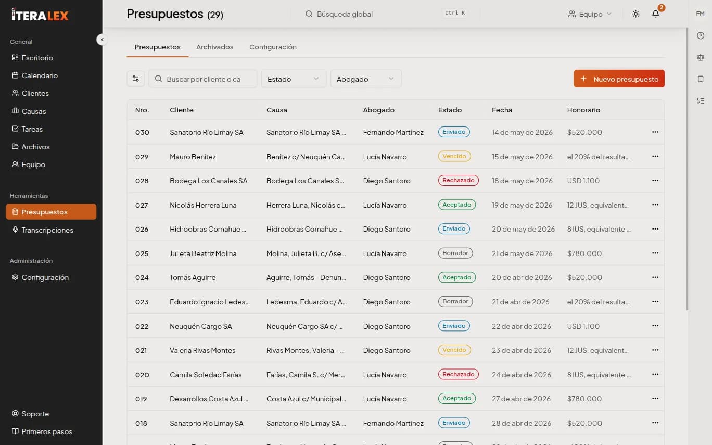
Task: Open the help question mark icon
Action: 700,36
